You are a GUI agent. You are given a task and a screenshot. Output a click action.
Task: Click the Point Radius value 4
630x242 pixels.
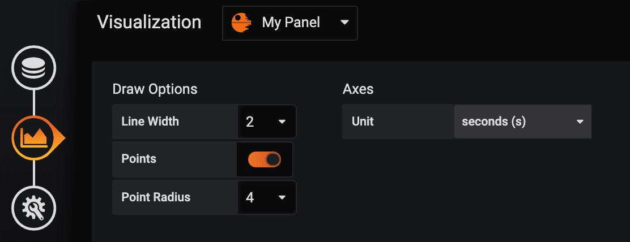coord(250,197)
